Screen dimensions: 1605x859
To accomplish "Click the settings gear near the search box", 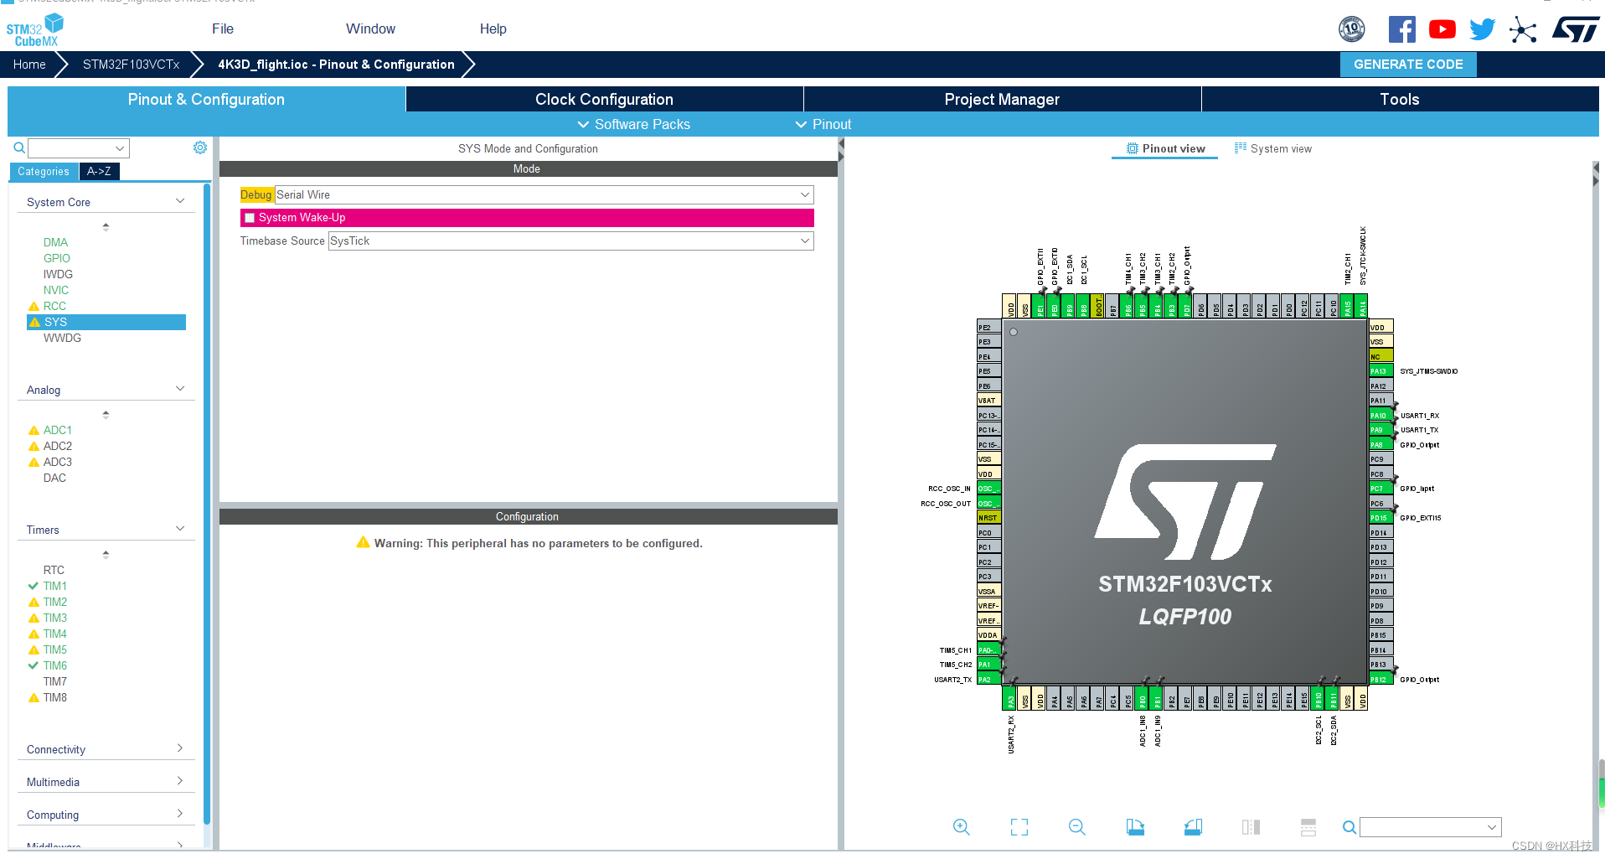I will 199,147.
